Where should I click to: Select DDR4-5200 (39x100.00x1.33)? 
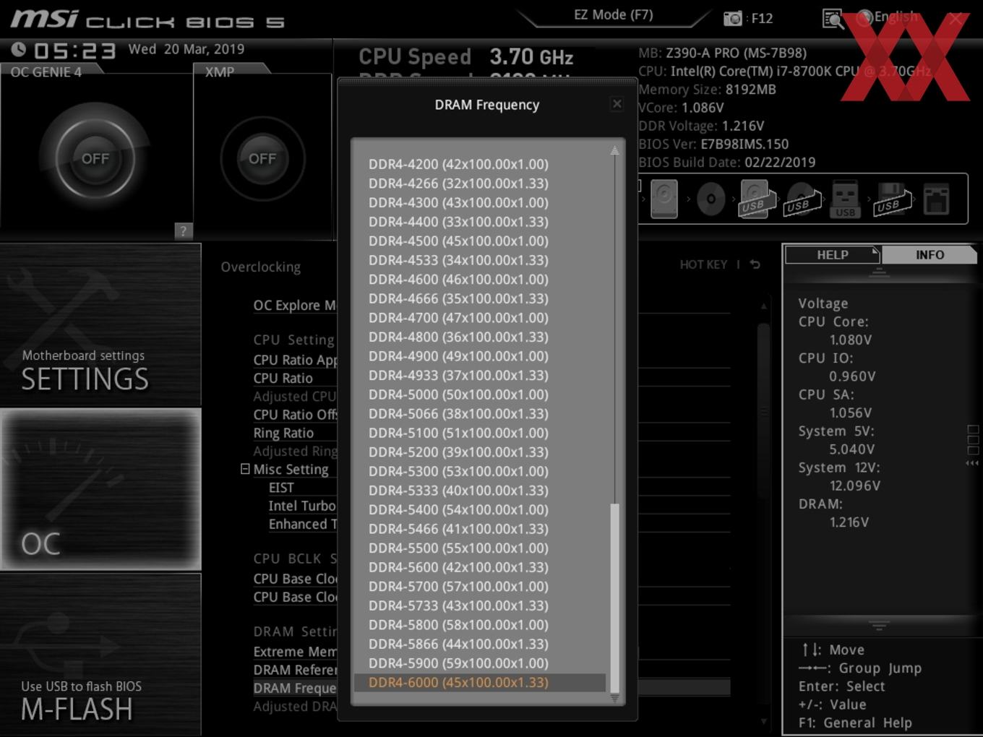[458, 452]
